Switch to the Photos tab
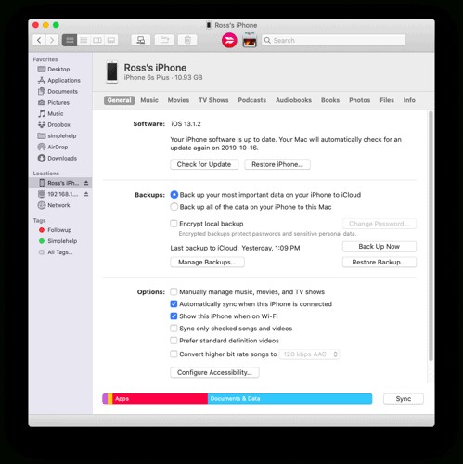 (359, 100)
